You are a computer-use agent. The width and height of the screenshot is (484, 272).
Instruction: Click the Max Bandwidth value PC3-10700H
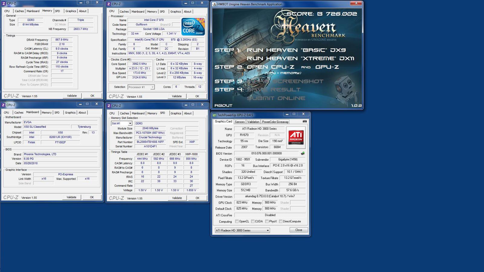tap(150, 133)
